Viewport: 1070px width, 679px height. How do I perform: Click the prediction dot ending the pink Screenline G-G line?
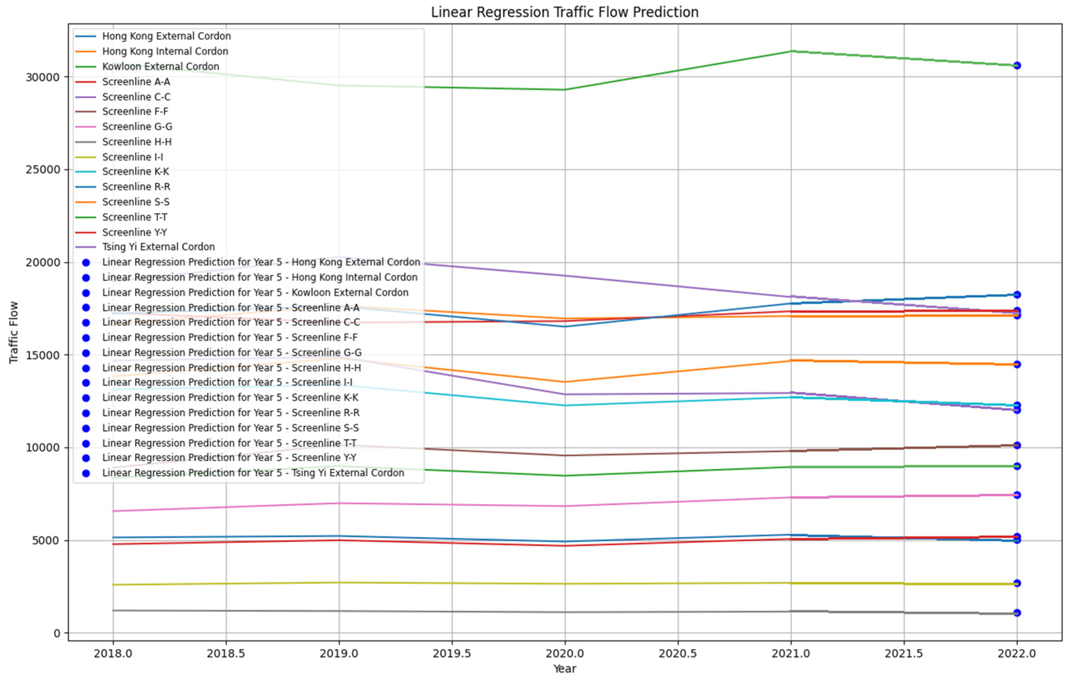pyautogui.click(x=1017, y=495)
